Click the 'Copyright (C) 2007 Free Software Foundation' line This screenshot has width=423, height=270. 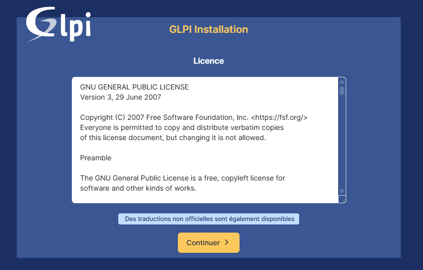194,117
